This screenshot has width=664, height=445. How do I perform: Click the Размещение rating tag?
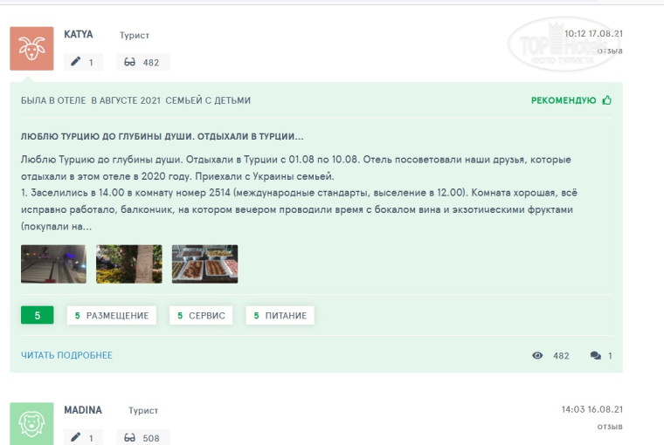point(112,315)
